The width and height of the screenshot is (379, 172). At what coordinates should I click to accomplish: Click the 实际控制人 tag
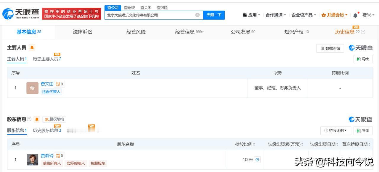[x=76, y=163]
